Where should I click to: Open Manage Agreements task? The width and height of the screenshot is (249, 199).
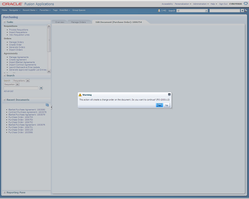pos(19,57)
